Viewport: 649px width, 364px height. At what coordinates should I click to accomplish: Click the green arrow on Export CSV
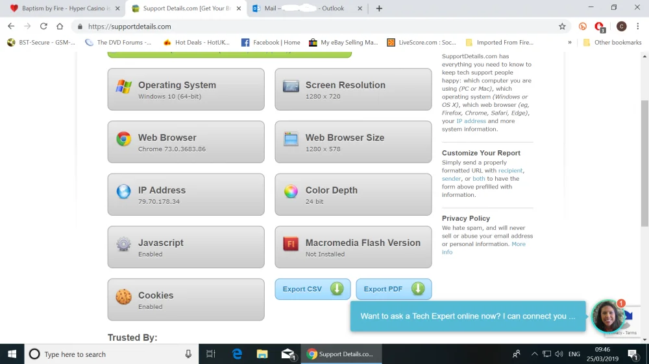click(x=337, y=288)
